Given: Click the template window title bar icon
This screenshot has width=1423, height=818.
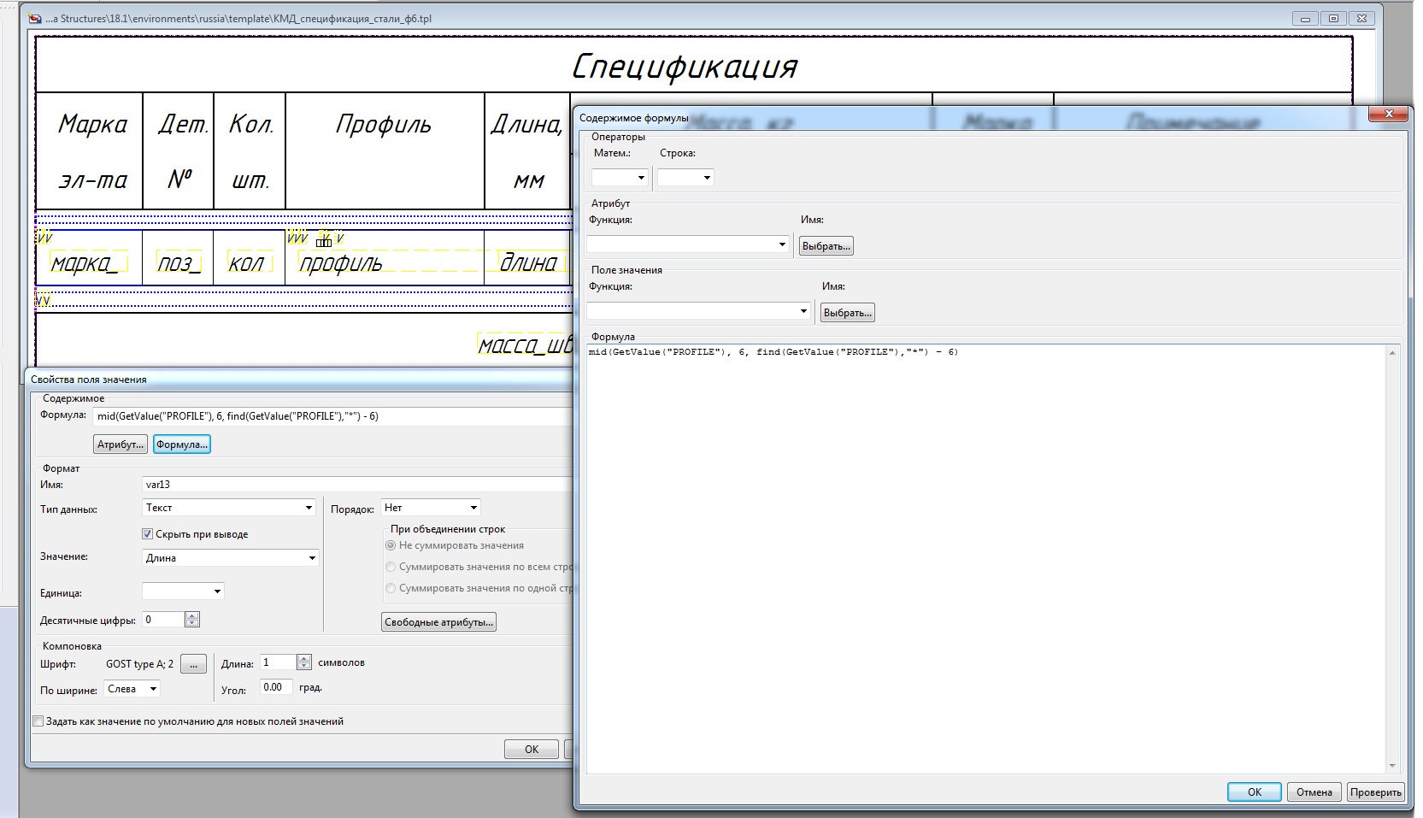Looking at the screenshot, I should coord(35,18).
